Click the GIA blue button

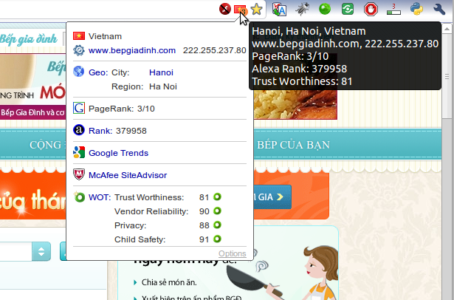(x=272, y=197)
